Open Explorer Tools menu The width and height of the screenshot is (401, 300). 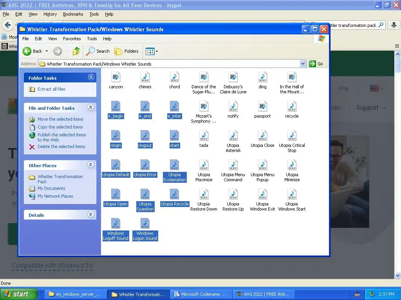pos(92,39)
